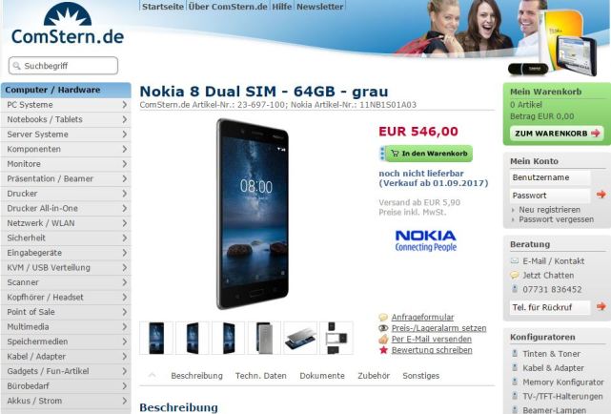
Task: Click the speech bubble Anfrageformular icon
Action: tap(383, 318)
